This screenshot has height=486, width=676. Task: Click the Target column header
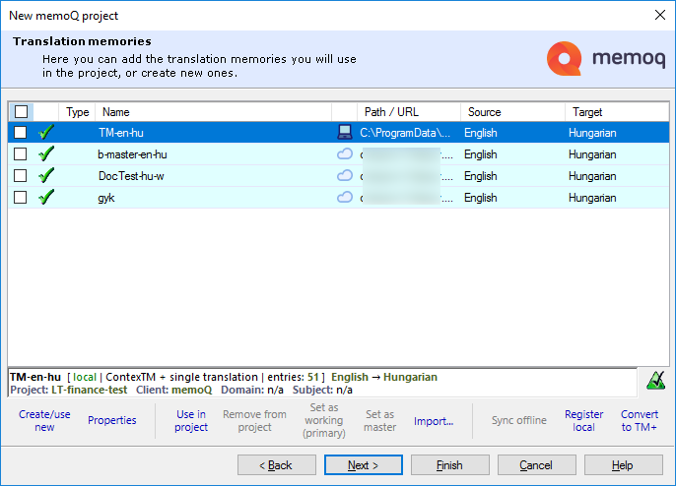pyautogui.click(x=615, y=112)
